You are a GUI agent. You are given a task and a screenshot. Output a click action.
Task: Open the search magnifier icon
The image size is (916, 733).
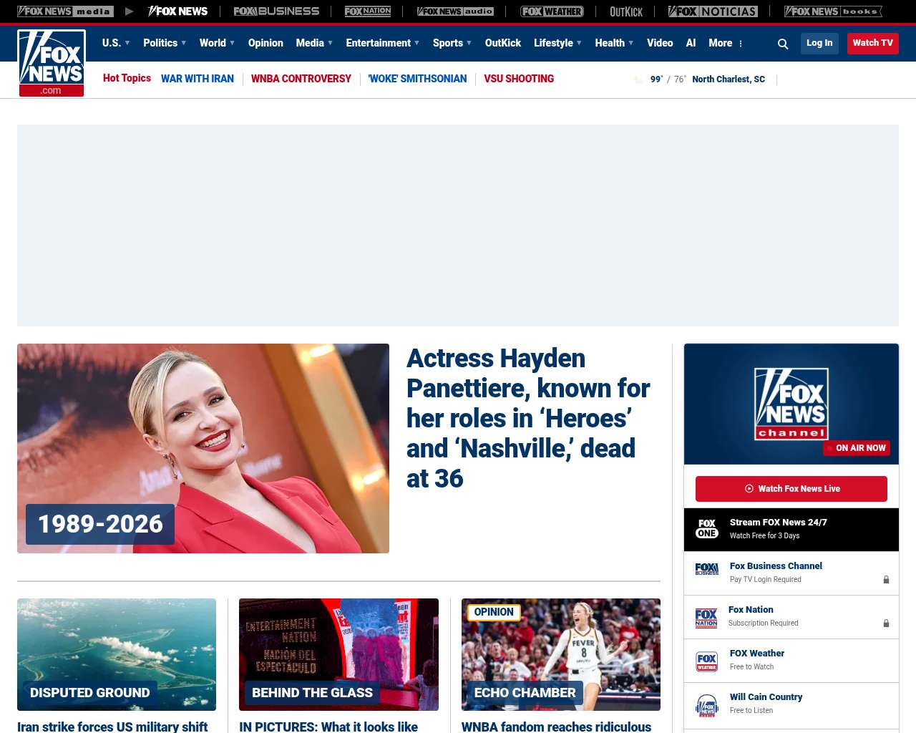(x=783, y=44)
